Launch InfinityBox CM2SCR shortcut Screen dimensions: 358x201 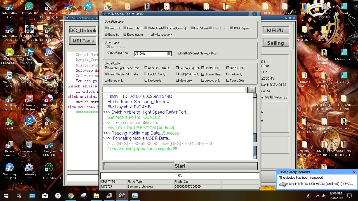click(49, 149)
